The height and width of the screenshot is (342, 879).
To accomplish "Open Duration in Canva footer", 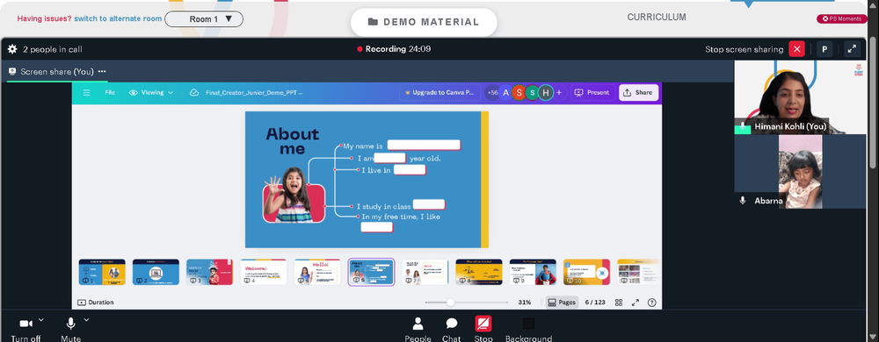I will click(x=96, y=303).
